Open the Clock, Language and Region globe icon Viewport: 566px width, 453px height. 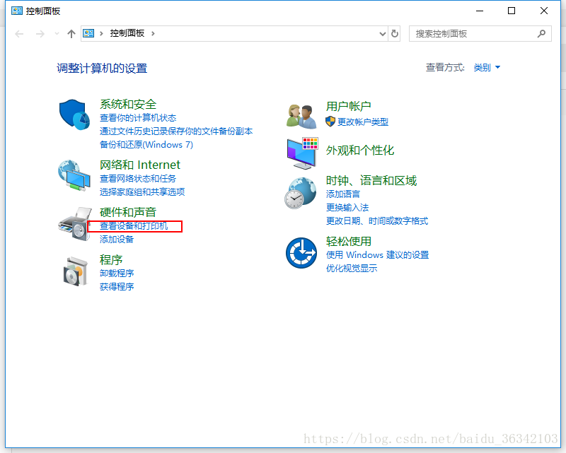click(x=300, y=193)
